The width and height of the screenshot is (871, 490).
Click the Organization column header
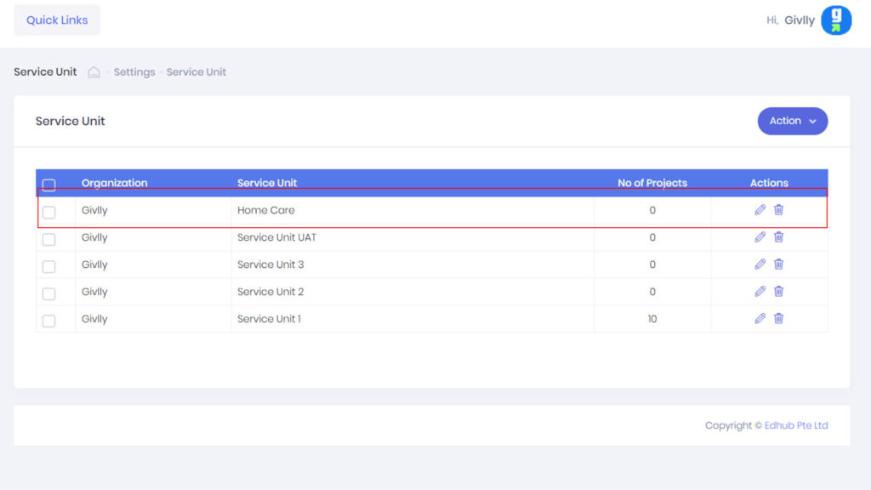click(x=114, y=183)
